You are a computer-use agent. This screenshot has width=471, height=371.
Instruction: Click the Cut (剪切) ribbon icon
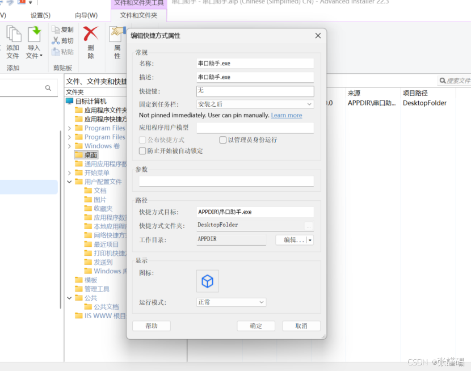pyautogui.click(x=56, y=40)
